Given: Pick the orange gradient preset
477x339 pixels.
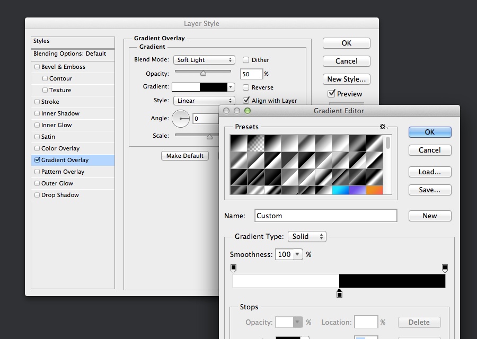Looking at the screenshot, I should pyautogui.click(x=374, y=190).
